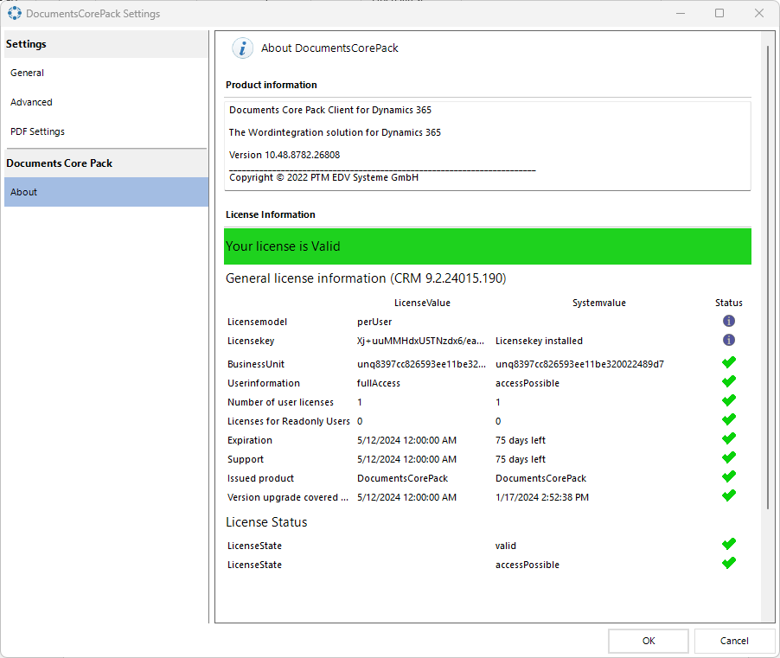The image size is (780, 658).
Task: Click '1/17/2024 2:52:38 PM' system value
Action: [x=541, y=497]
